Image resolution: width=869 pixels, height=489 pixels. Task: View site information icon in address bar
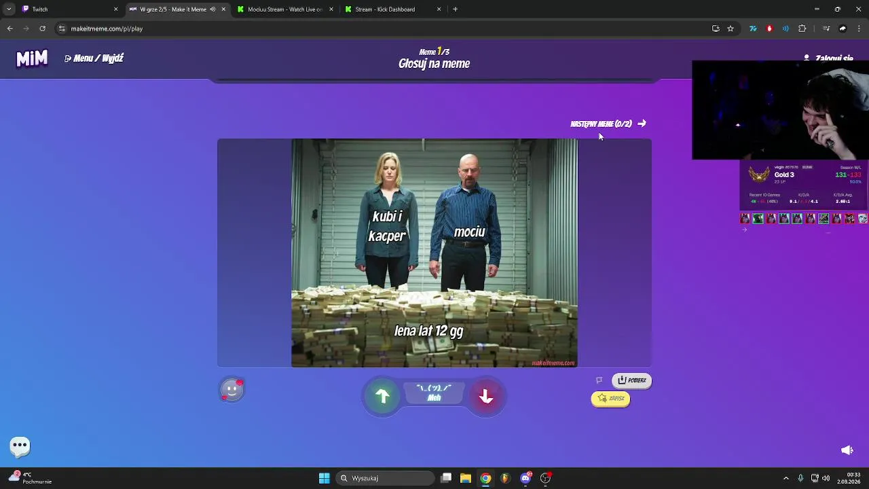[62, 29]
